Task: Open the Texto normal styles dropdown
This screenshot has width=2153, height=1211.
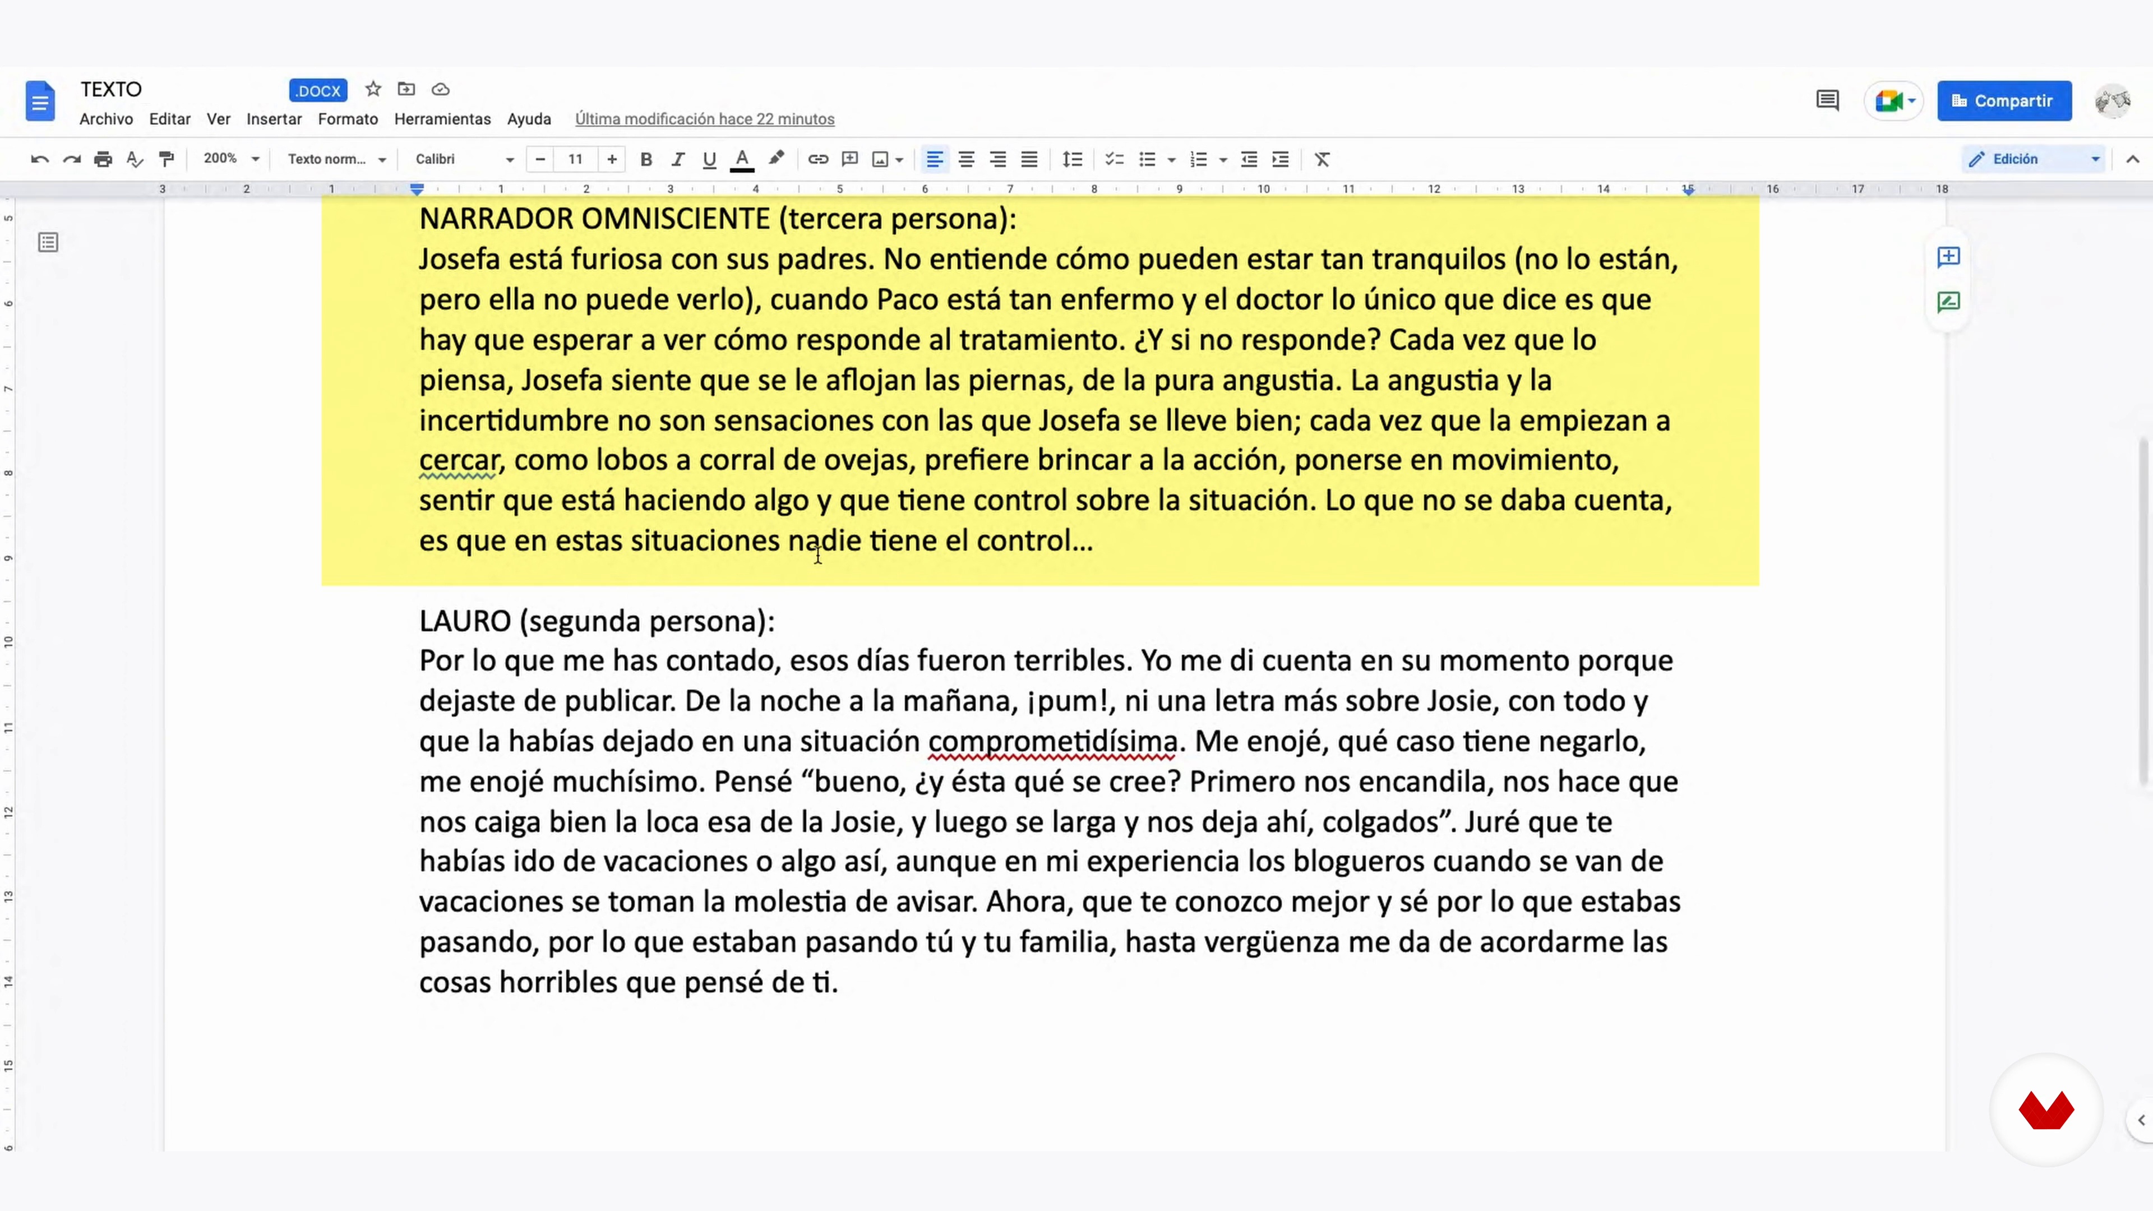Action: [x=337, y=159]
